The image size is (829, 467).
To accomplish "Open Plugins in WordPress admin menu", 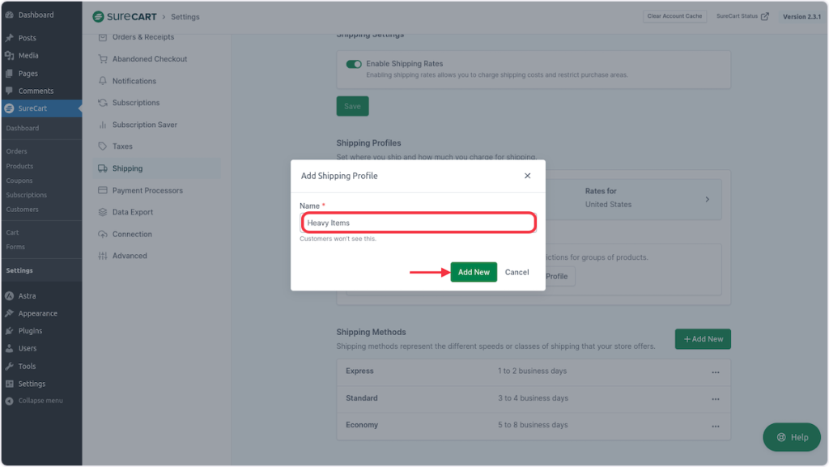I will pyautogui.click(x=30, y=331).
